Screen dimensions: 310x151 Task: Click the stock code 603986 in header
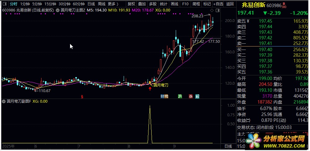274,6
